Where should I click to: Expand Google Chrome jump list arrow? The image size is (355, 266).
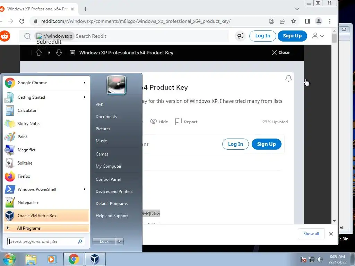tap(85, 83)
